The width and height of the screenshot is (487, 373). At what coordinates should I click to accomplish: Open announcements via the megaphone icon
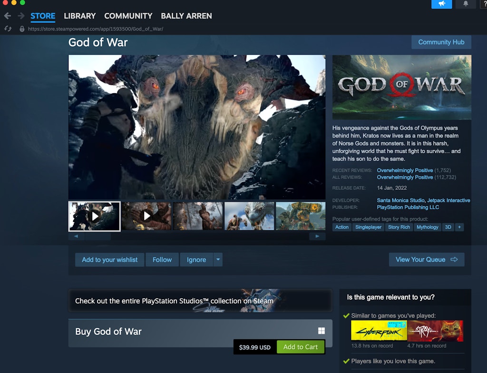tap(442, 4)
